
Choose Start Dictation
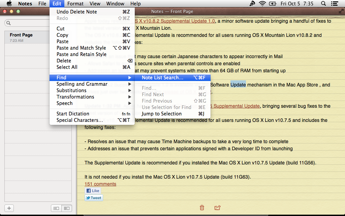coord(92,114)
